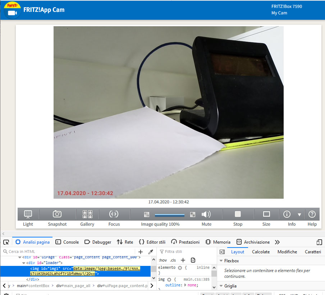Open the Console tab

[x=67, y=242]
